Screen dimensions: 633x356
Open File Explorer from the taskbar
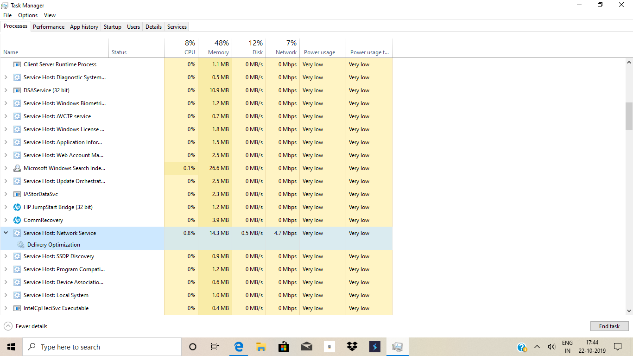pyautogui.click(x=261, y=347)
